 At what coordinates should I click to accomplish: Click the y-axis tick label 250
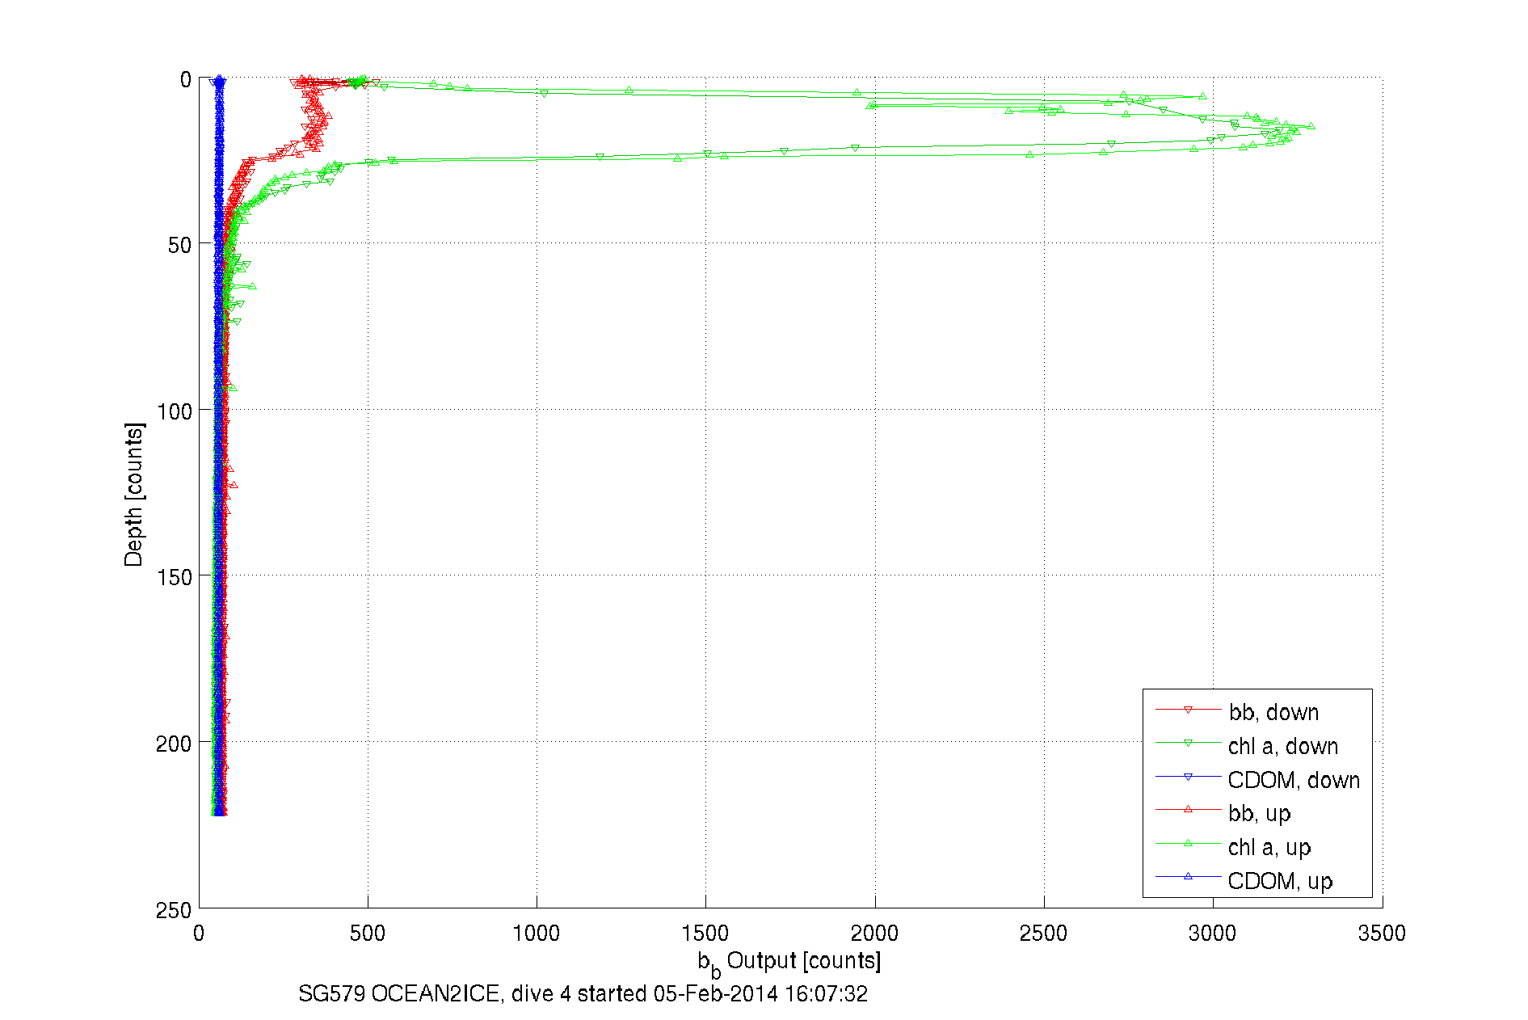pos(174,910)
